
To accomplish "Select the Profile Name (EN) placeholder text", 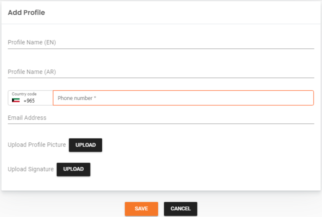I will coord(32,43).
